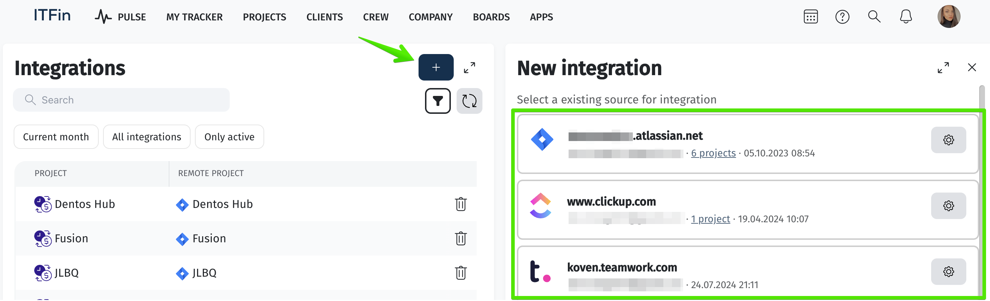Click the Jira icon beside remote Dentos Hub

pyautogui.click(x=182, y=205)
